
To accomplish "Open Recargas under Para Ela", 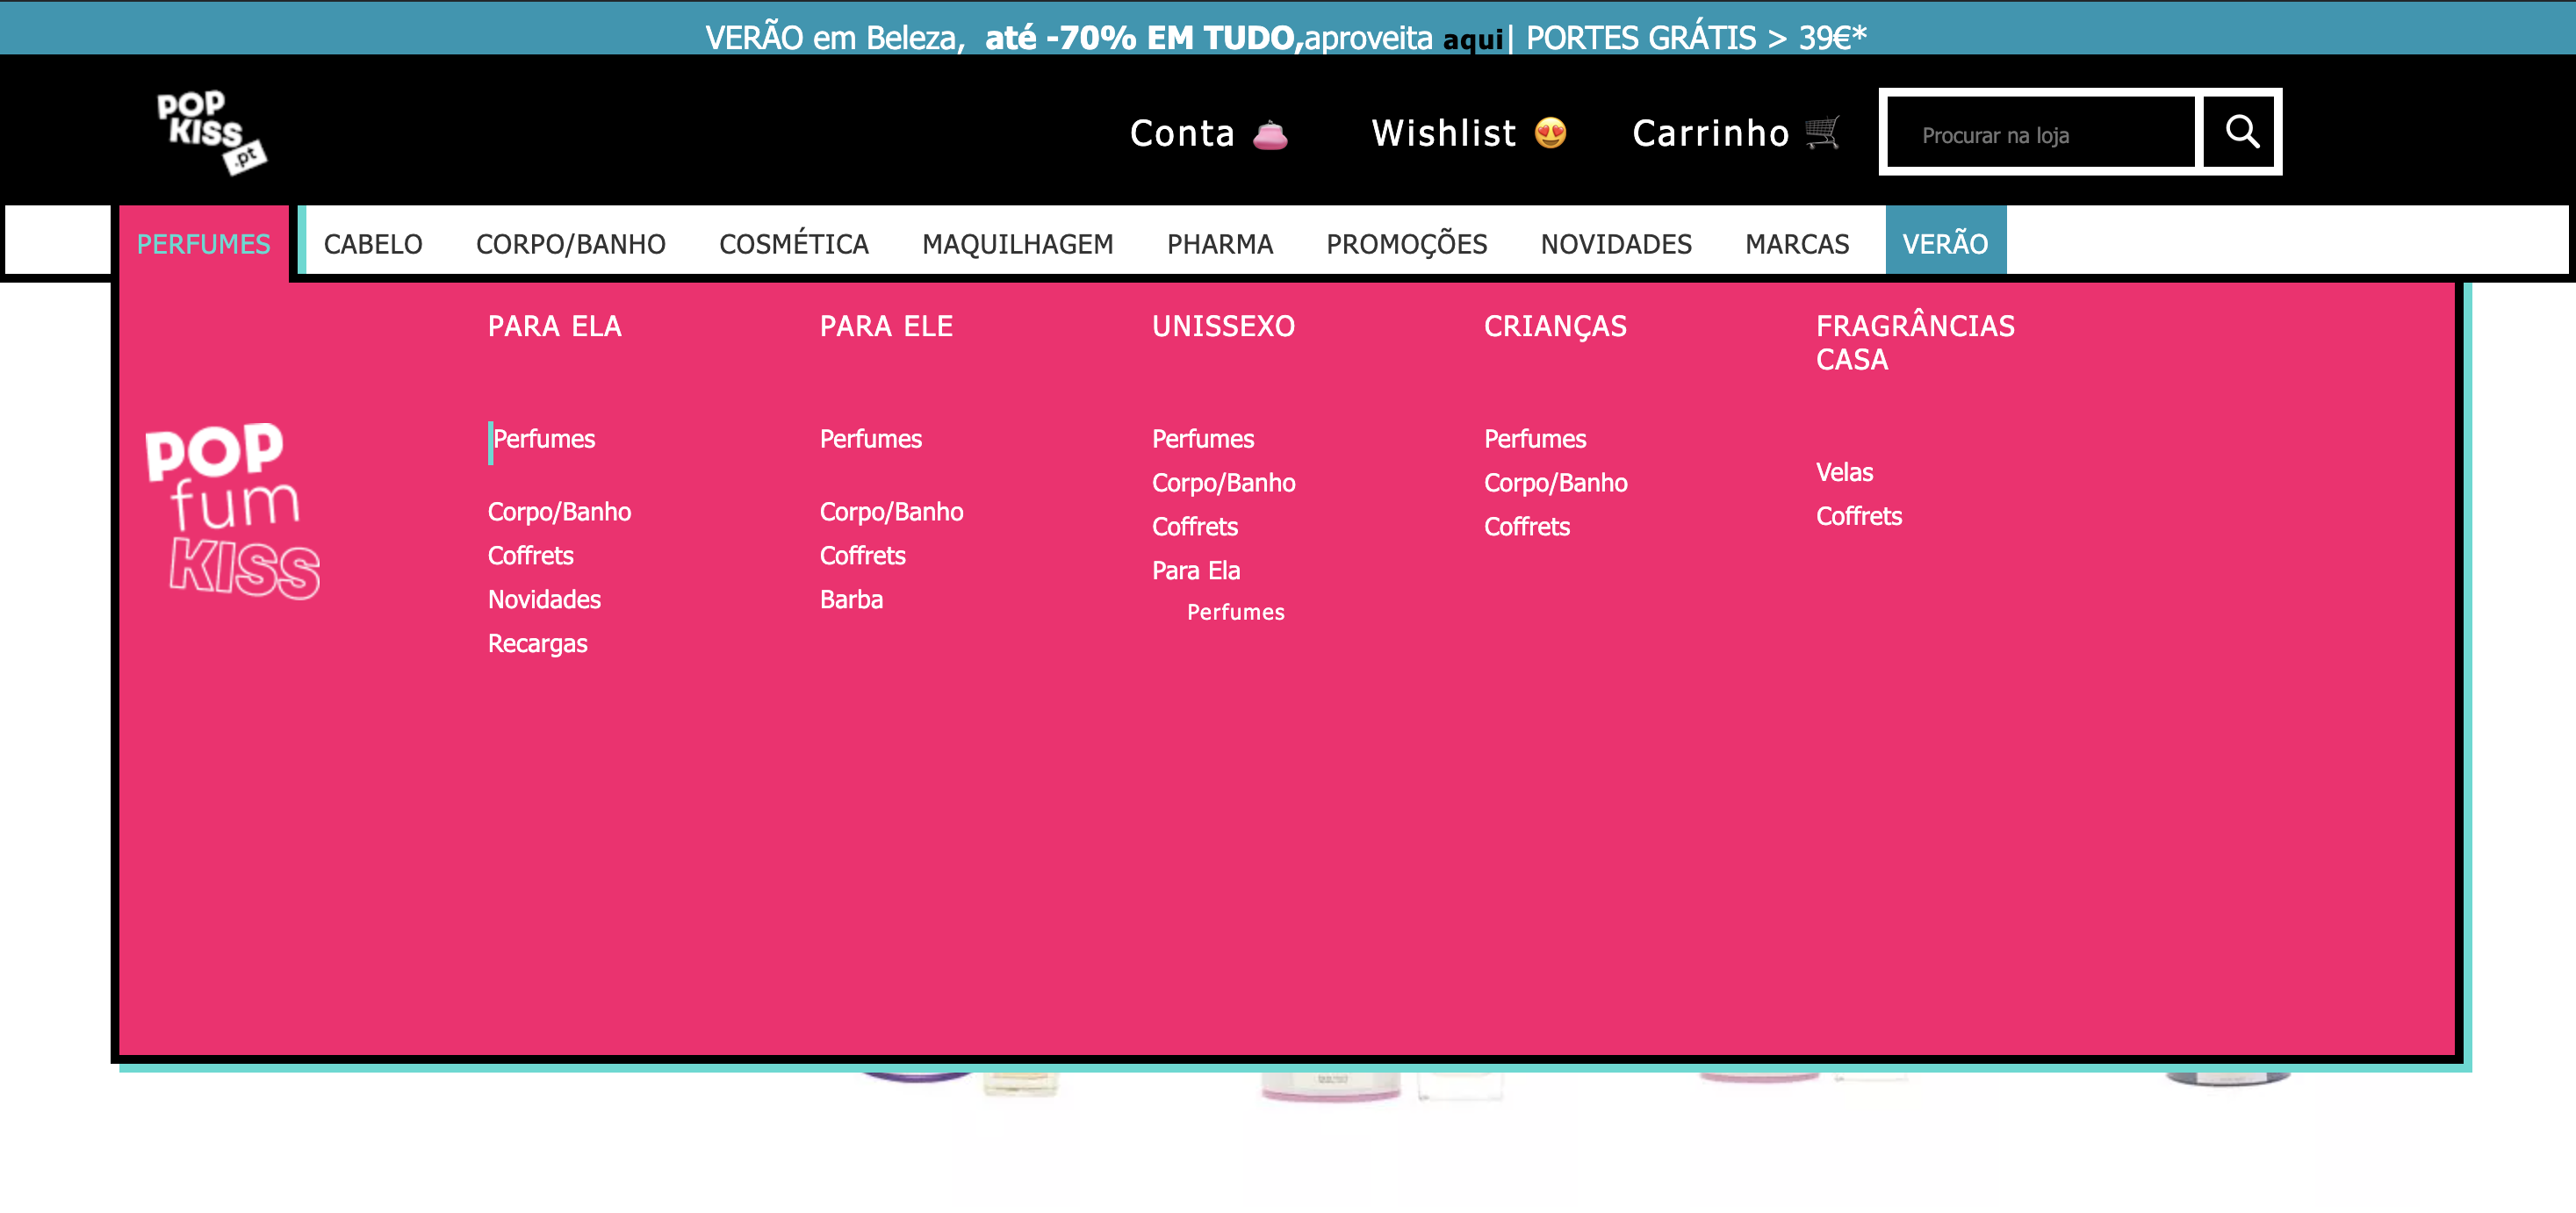I will [x=537, y=643].
